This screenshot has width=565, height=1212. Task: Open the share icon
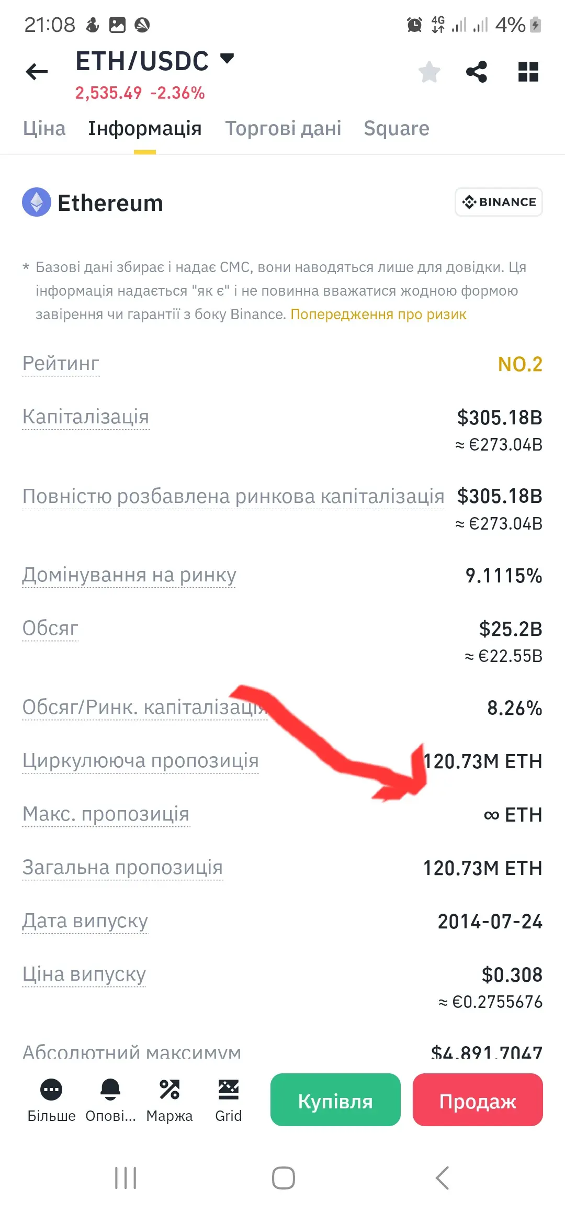click(x=477, y=72)
